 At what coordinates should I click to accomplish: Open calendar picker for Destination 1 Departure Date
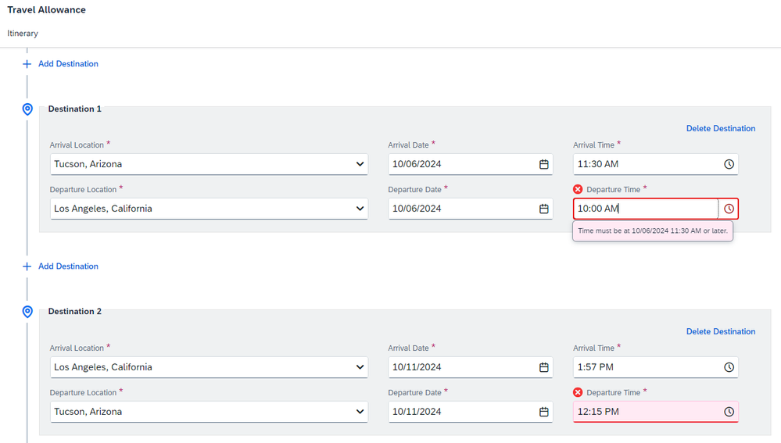tap(543, 209)
